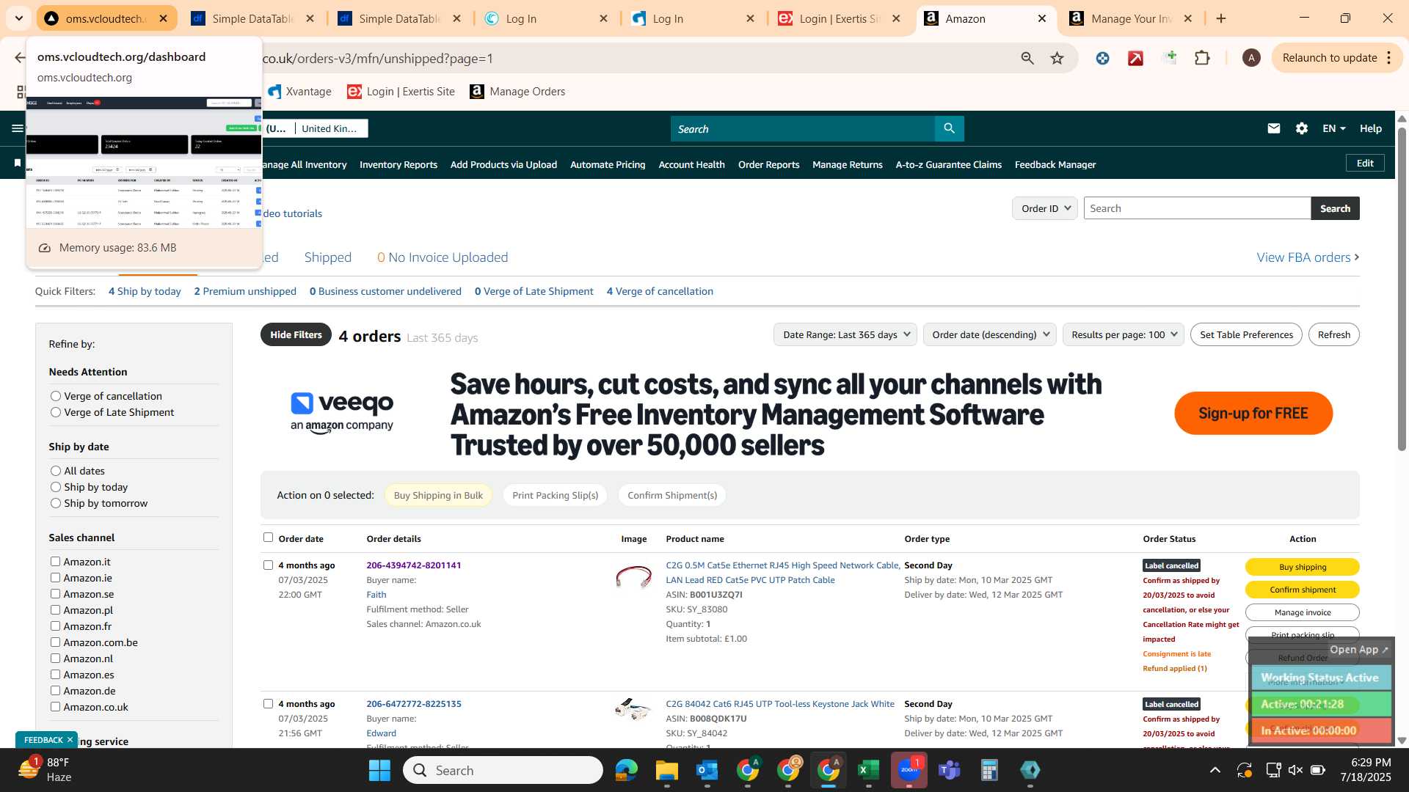
Task: Check the select-all orders header checkbox
Action: tap(268, 538)
